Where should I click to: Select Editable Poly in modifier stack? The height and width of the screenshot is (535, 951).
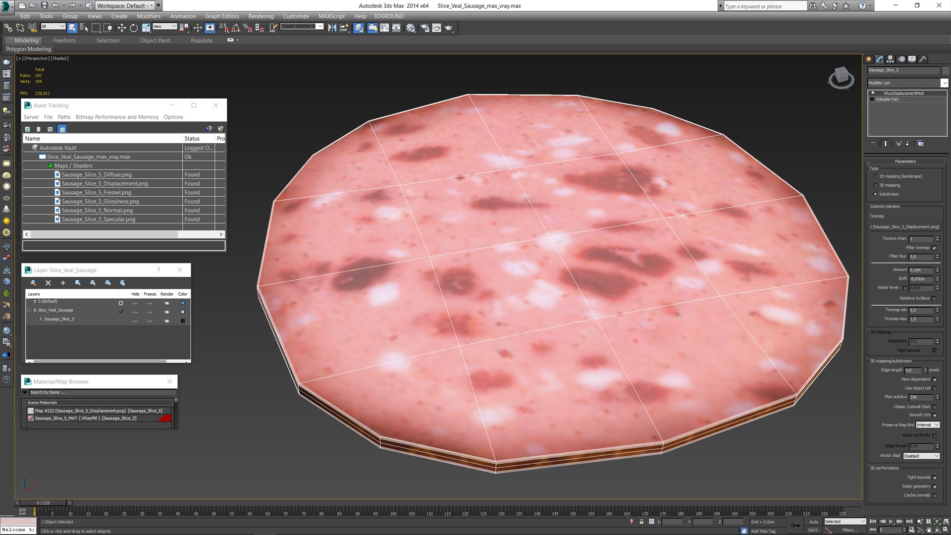[887, 99]
